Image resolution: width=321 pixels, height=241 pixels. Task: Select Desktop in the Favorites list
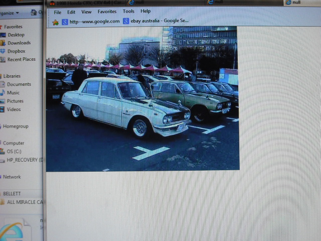click(x=16, y=35)
